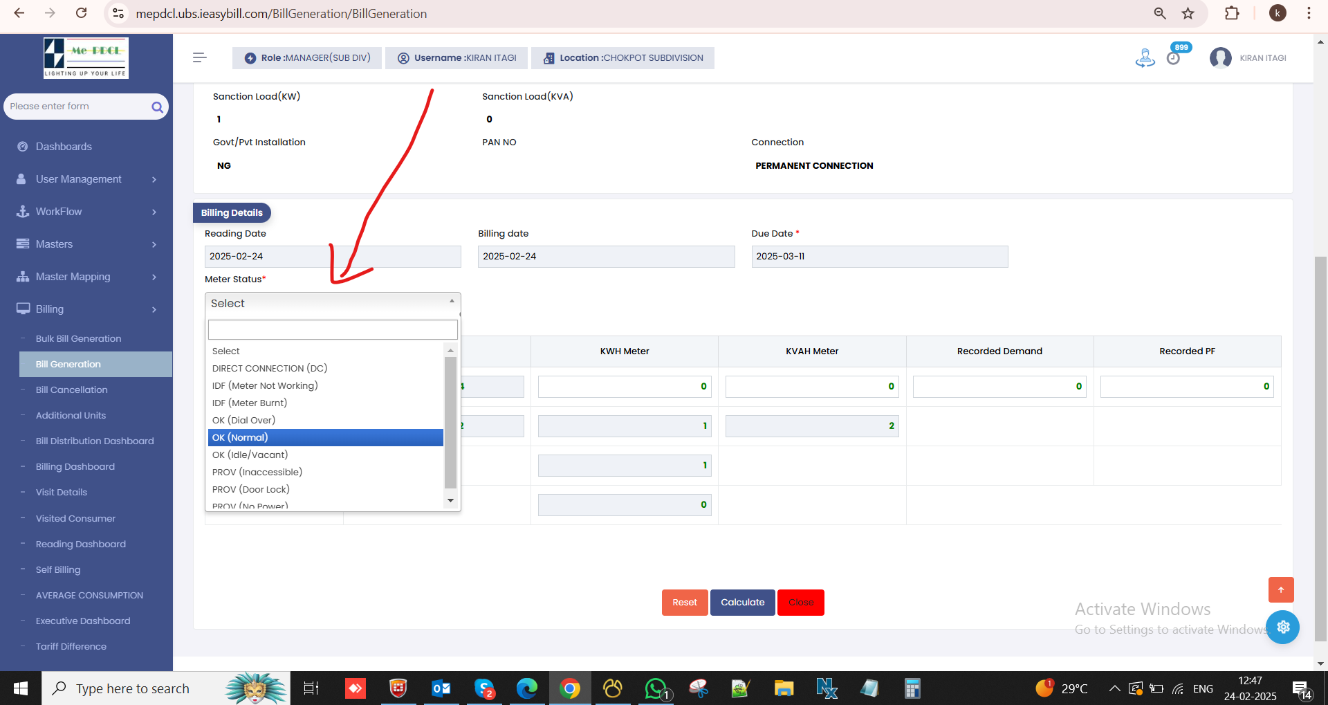1328x705 pixels.
Task: Click the Reading Date field
Action: click(333, 256)
